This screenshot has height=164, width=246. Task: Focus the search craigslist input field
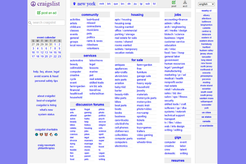click(47, 23)
